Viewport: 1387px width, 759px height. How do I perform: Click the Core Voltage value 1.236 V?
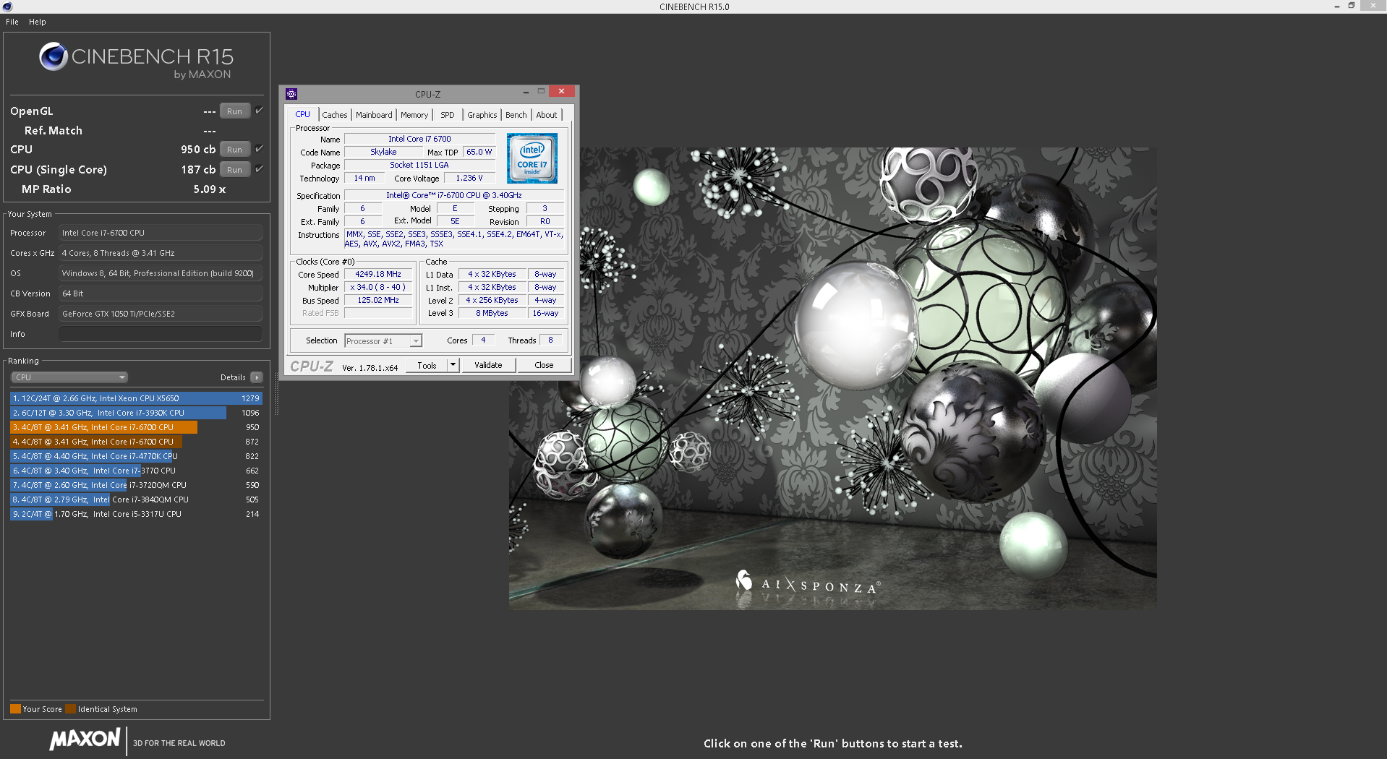click(x=469, y=178)
